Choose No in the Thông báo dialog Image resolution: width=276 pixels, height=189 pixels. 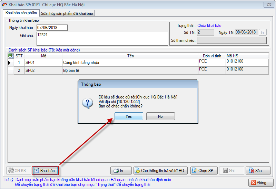(160, 116)
